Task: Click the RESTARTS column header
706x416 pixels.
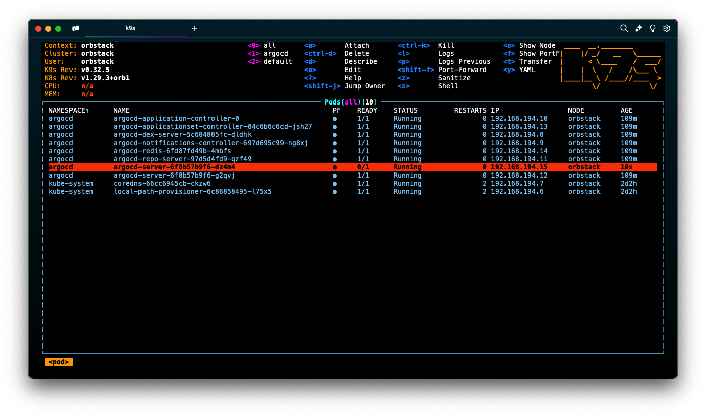Action: point(471,111)
